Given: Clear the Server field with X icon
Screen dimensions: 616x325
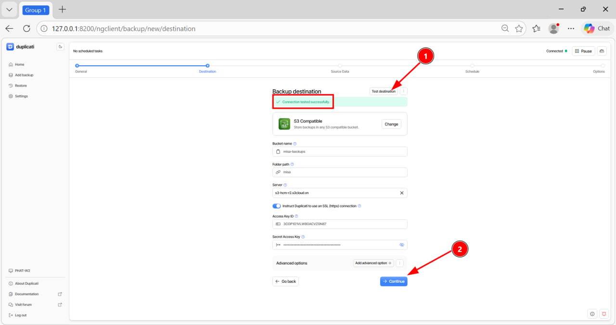Looking at the screenshot, I should click(402, 193).
